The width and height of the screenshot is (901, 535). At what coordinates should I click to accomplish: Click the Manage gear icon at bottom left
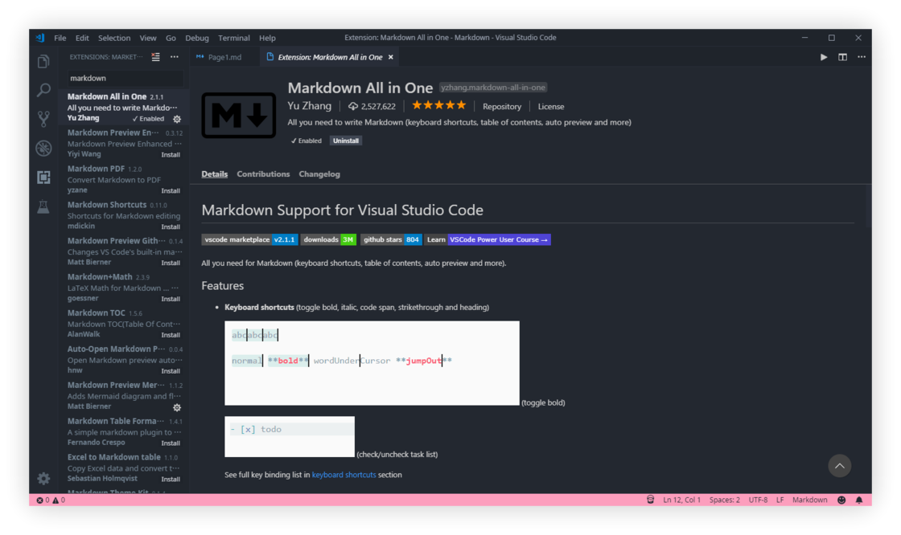[x=43, y=478]
